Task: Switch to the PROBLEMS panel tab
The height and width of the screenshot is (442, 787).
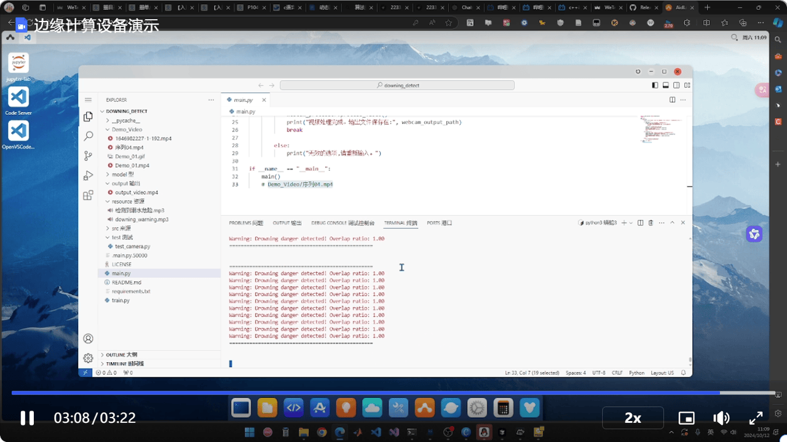Action: point(245,223)
